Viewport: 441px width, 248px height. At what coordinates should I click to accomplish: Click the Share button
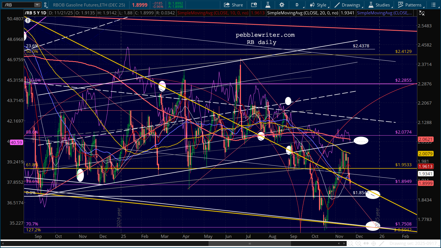pyautogui.click(x=233, y=5)
